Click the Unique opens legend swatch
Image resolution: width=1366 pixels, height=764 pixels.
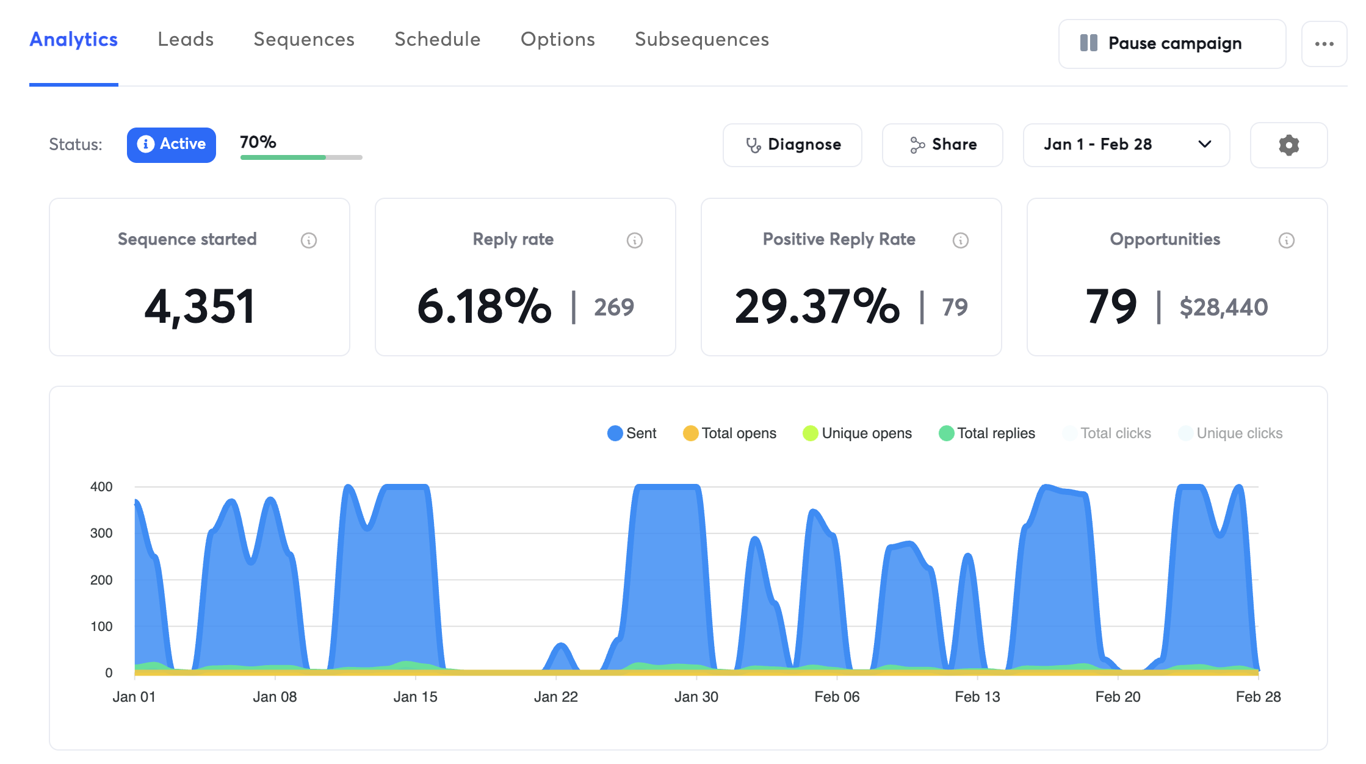811,433
